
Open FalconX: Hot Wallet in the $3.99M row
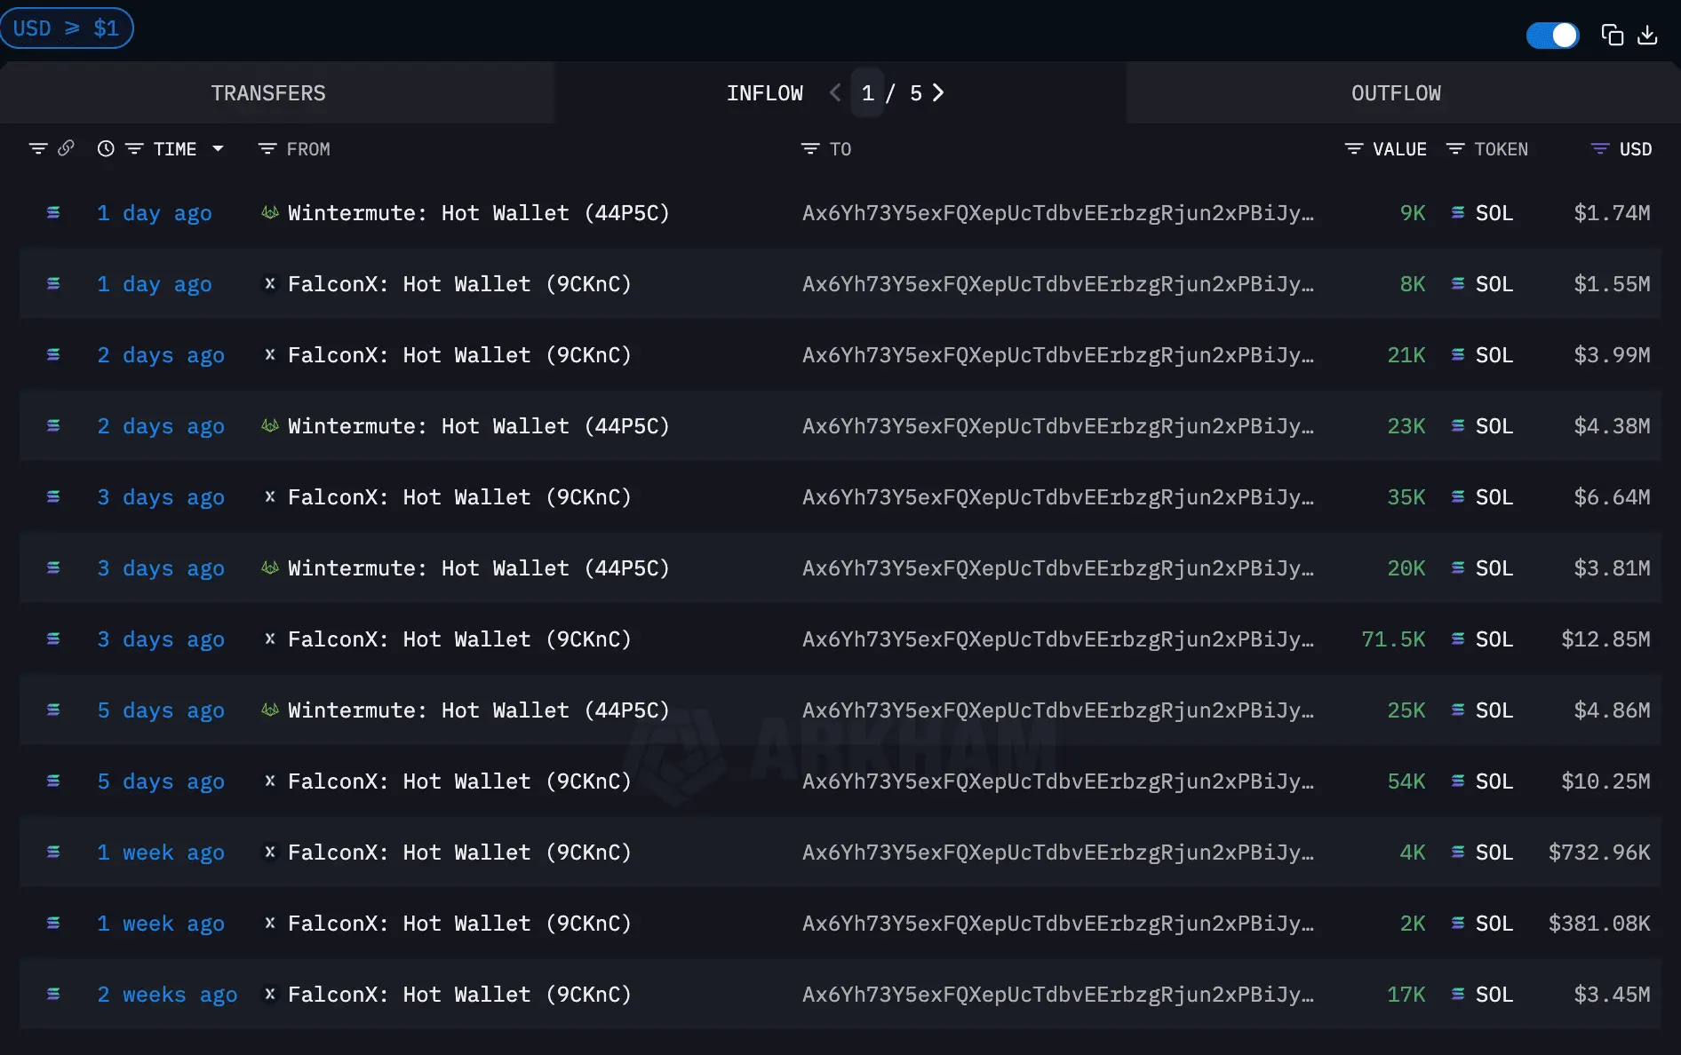pyautogui.click(x=459, y=355)
